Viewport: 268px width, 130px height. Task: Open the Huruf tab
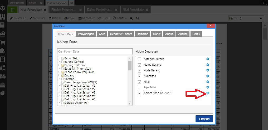(x=157, y=34)
